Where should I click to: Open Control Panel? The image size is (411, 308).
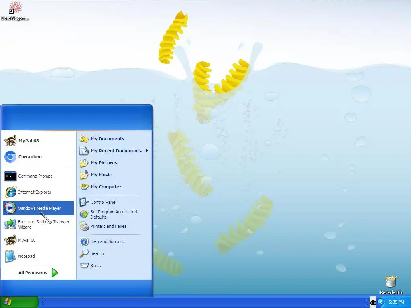(x=114, y=202)
